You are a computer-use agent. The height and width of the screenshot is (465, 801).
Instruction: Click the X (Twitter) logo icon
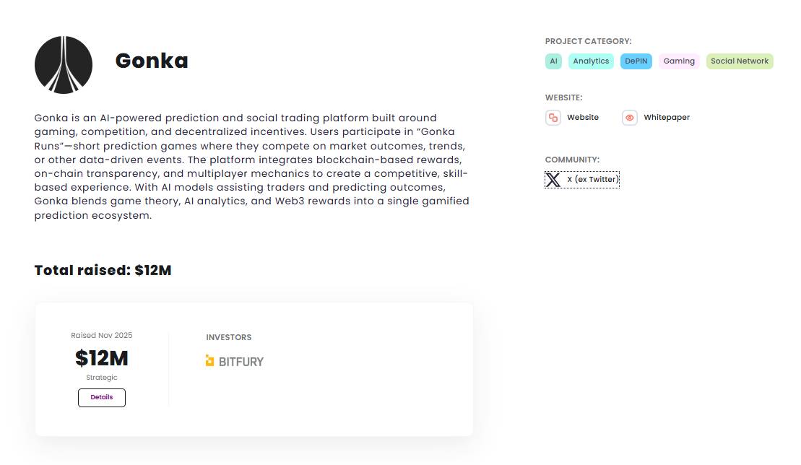pos(553,180)
